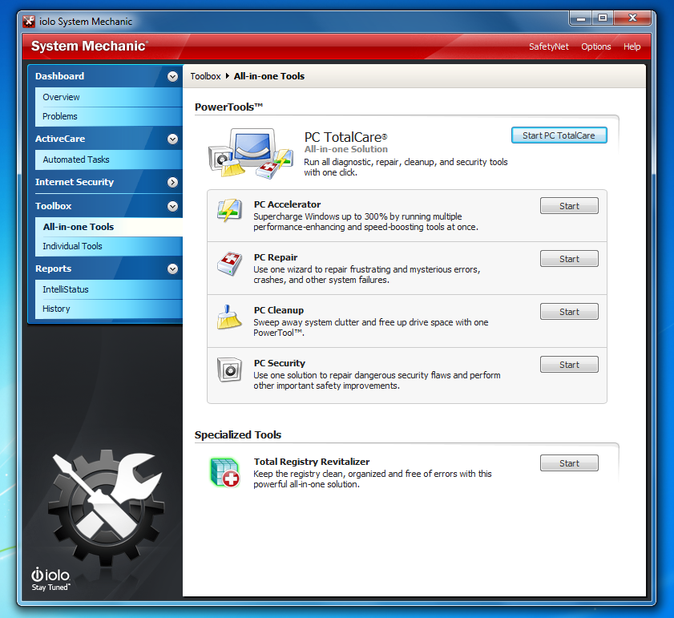This screenshot has width=674, height=618.
Task: Click the Toolbox breadcrumb link
Action: [205, 76]
